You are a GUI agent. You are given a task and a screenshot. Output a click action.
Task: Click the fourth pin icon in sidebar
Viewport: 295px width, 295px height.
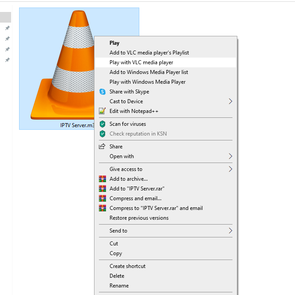(8, 60)
